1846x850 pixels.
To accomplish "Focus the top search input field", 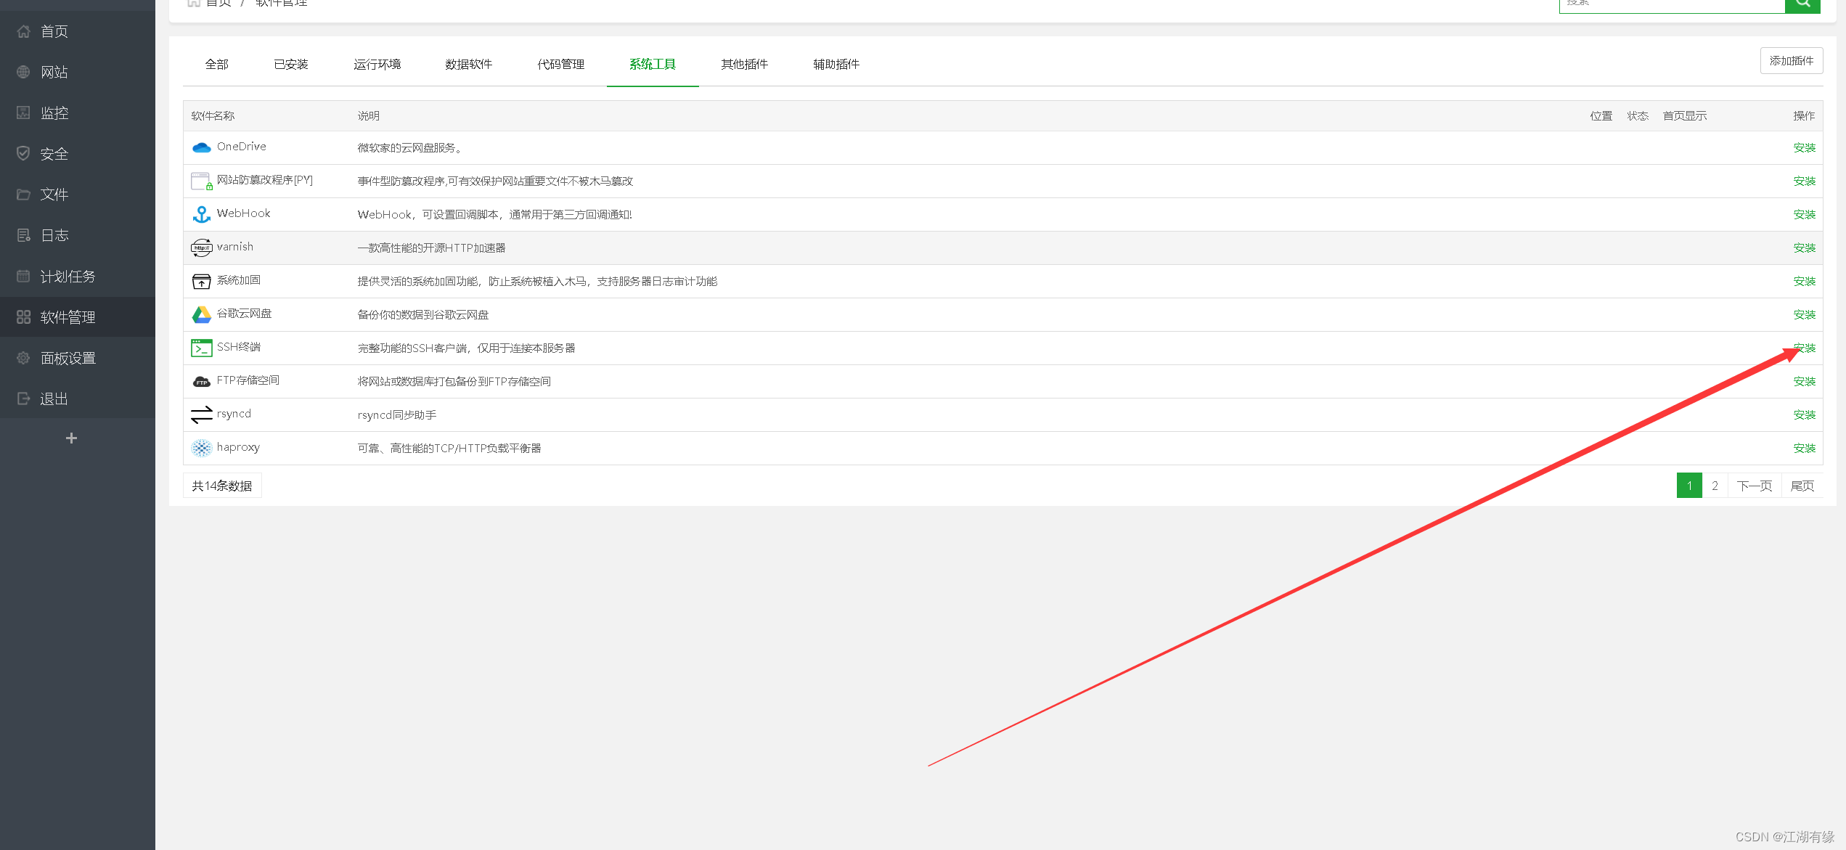I will [1671, 4].
